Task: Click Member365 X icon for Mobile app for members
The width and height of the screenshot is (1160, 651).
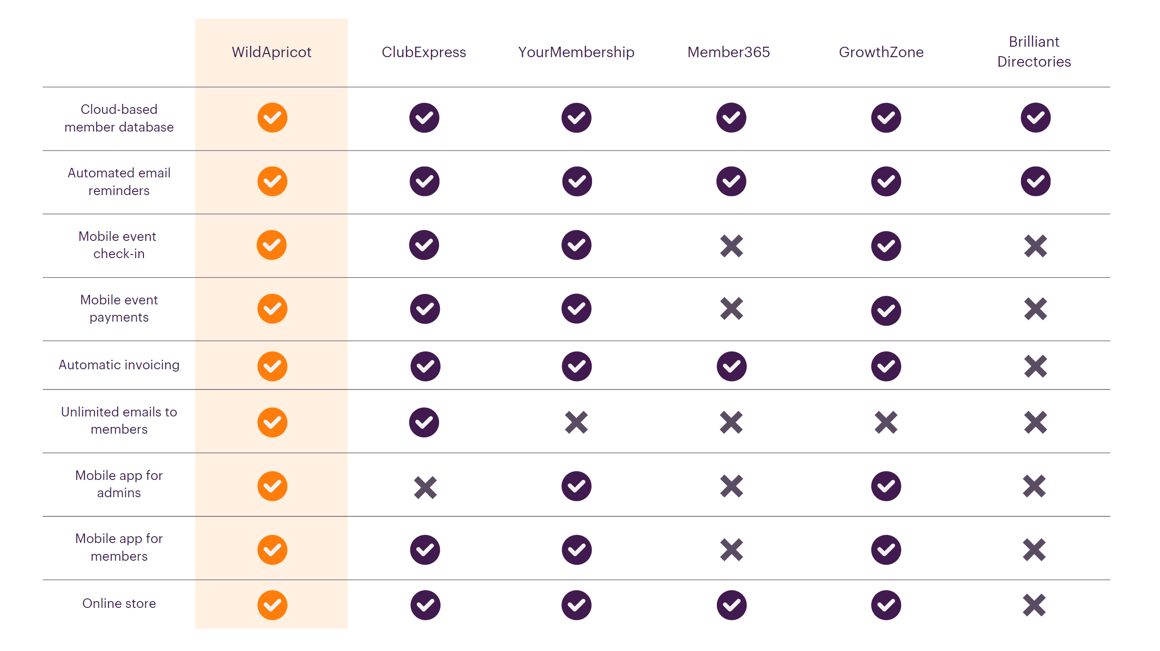Action: 731,550
